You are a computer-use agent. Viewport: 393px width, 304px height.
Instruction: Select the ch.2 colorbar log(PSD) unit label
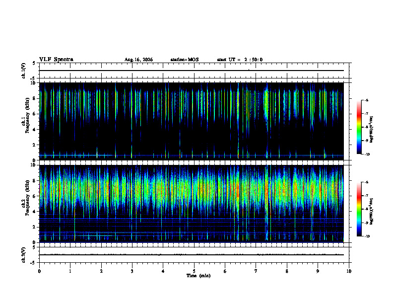click(372, 211)
